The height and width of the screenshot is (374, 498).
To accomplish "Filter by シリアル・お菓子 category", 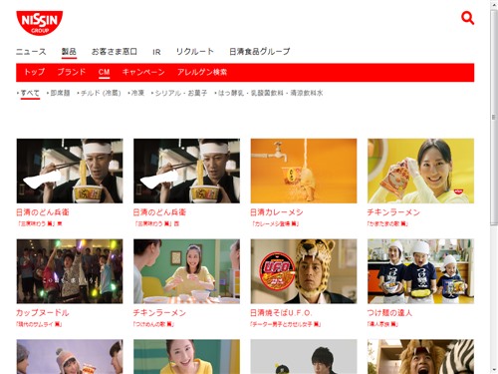I will [x=181, y=93].
